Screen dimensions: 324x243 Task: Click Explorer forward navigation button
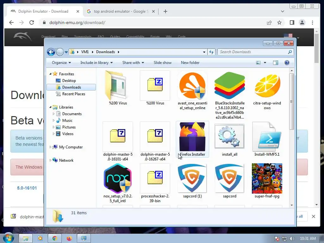[60, 52]
